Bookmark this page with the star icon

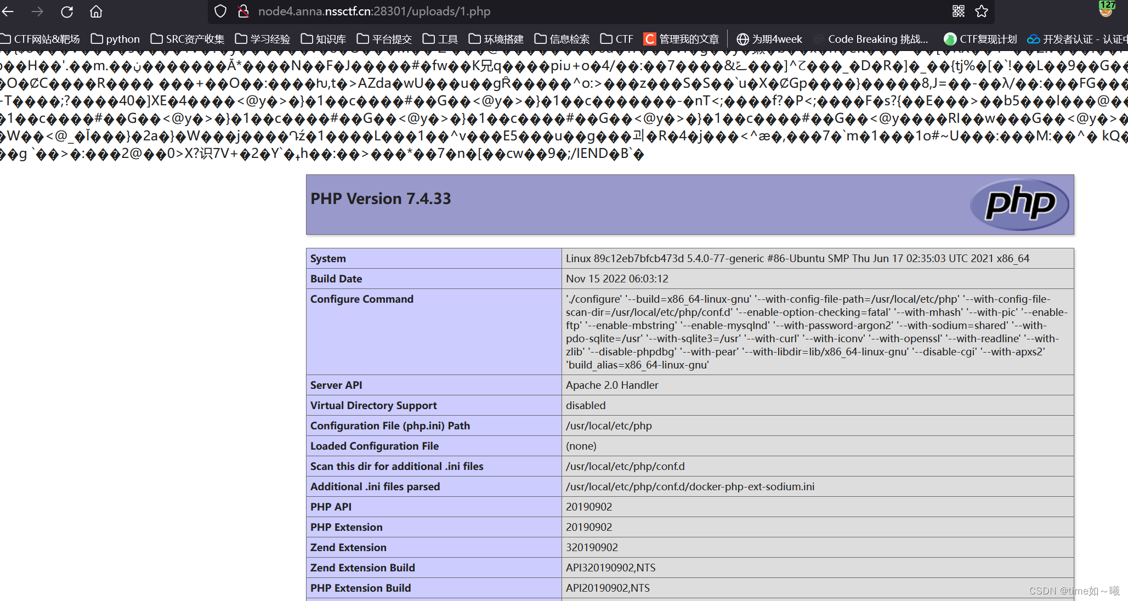point(982,12)
